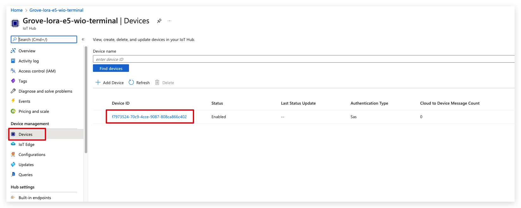The height and width of the screenshot is (208, 521).
Task: Click the Authentication Type column header
Action: [369, 103]
